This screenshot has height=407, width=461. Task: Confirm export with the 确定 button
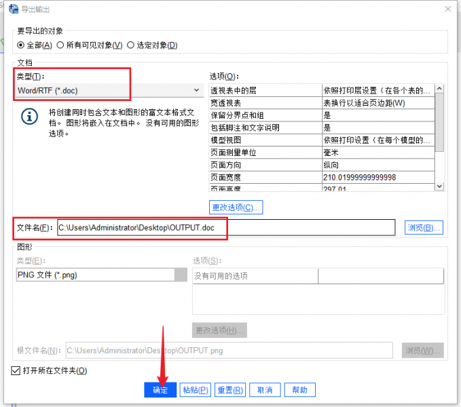[x=160, y=389]
